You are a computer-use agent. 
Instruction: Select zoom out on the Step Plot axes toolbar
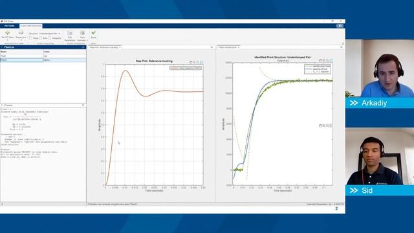click(x=198, y=62)
